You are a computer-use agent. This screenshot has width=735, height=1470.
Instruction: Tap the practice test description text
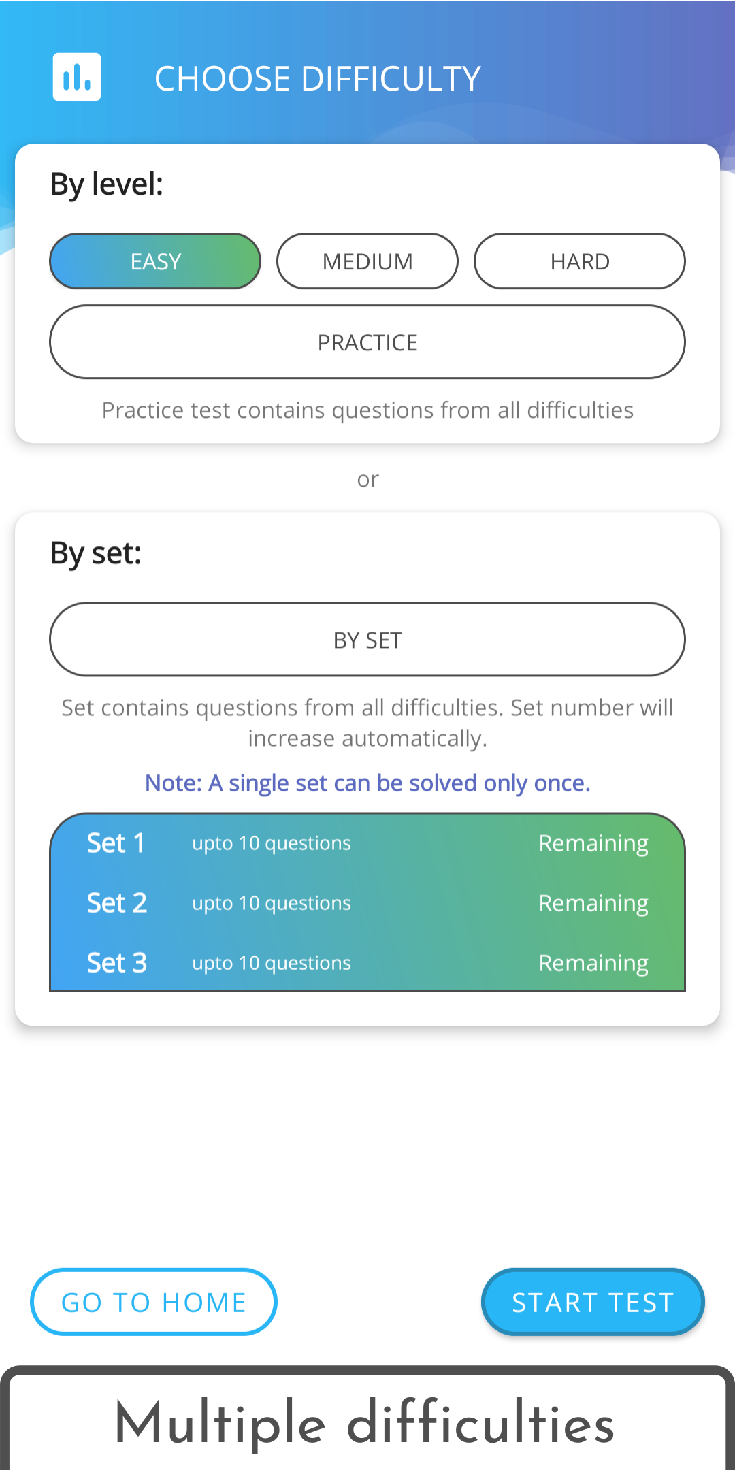click(367, 410)
